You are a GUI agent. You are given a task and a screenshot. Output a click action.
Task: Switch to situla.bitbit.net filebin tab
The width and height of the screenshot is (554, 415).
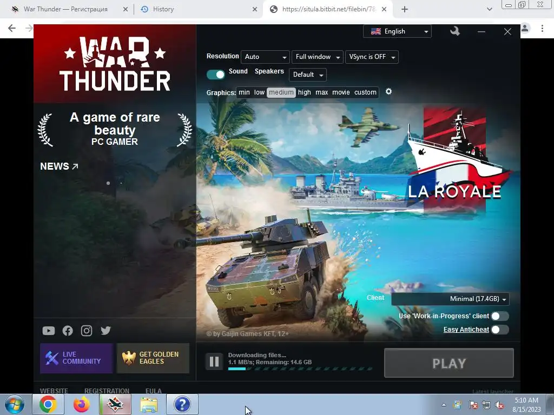click(x=328, y=9)
